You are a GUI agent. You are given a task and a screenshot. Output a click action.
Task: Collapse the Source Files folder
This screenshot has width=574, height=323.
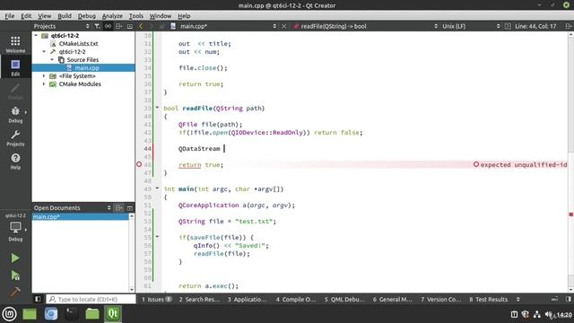[52, 59]
